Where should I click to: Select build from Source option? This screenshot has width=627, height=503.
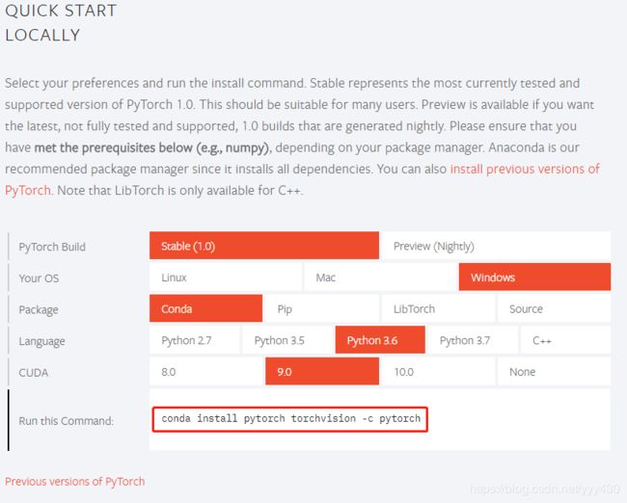pyautogui.click(x=554, y=308)
